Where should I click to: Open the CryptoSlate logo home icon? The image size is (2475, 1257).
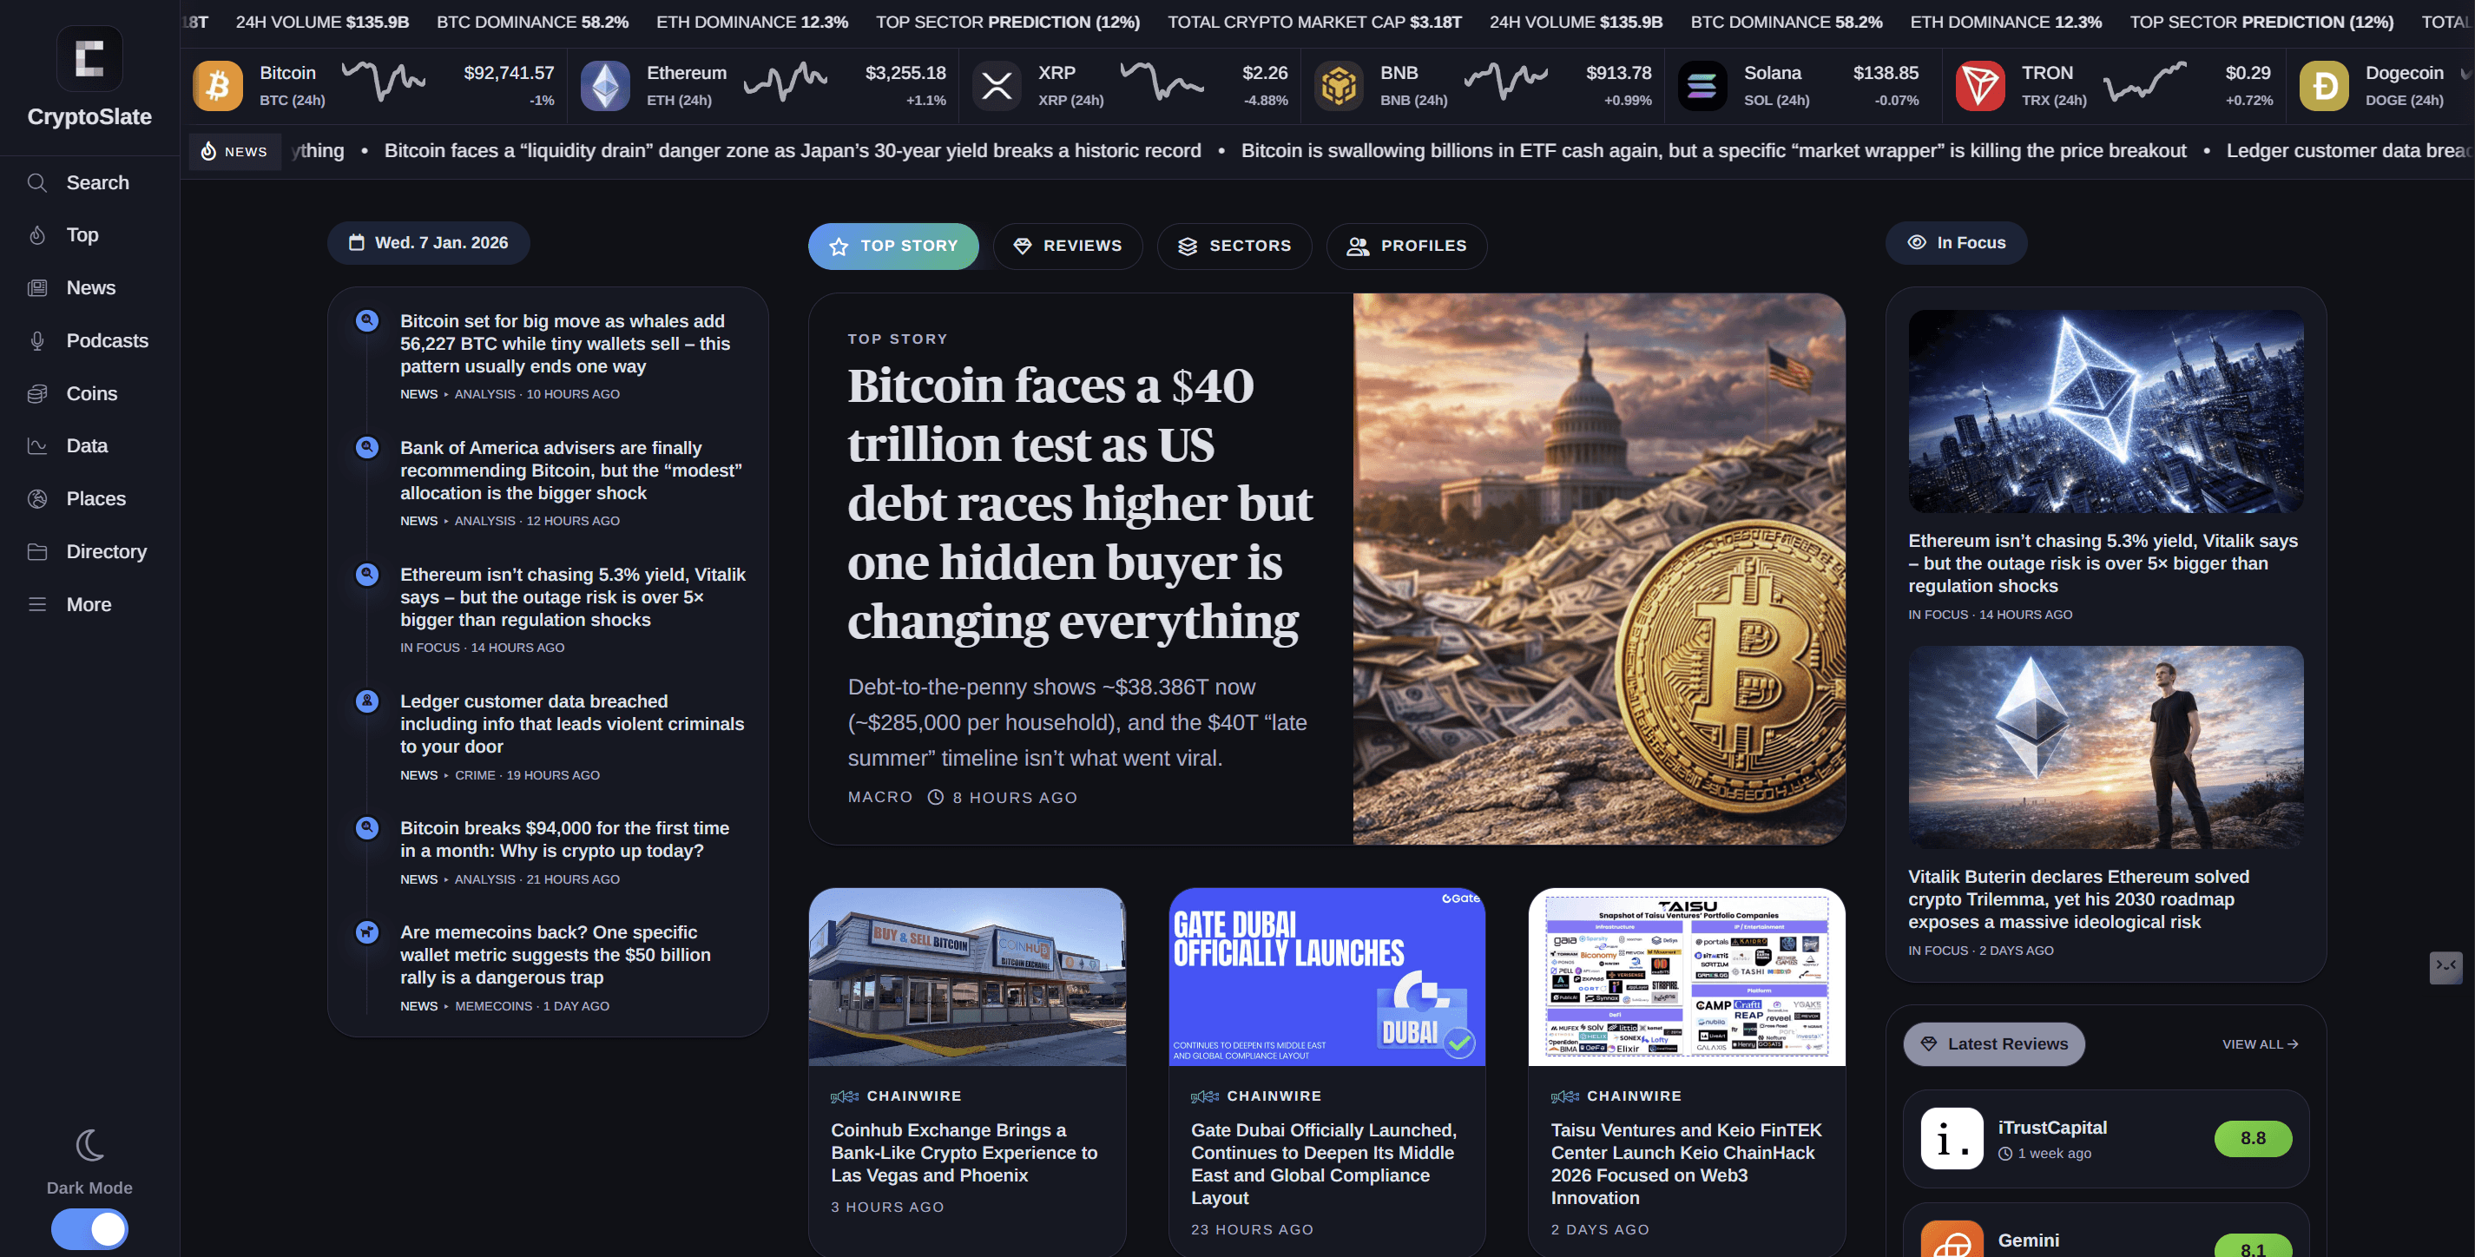click(x=89, y=59)
